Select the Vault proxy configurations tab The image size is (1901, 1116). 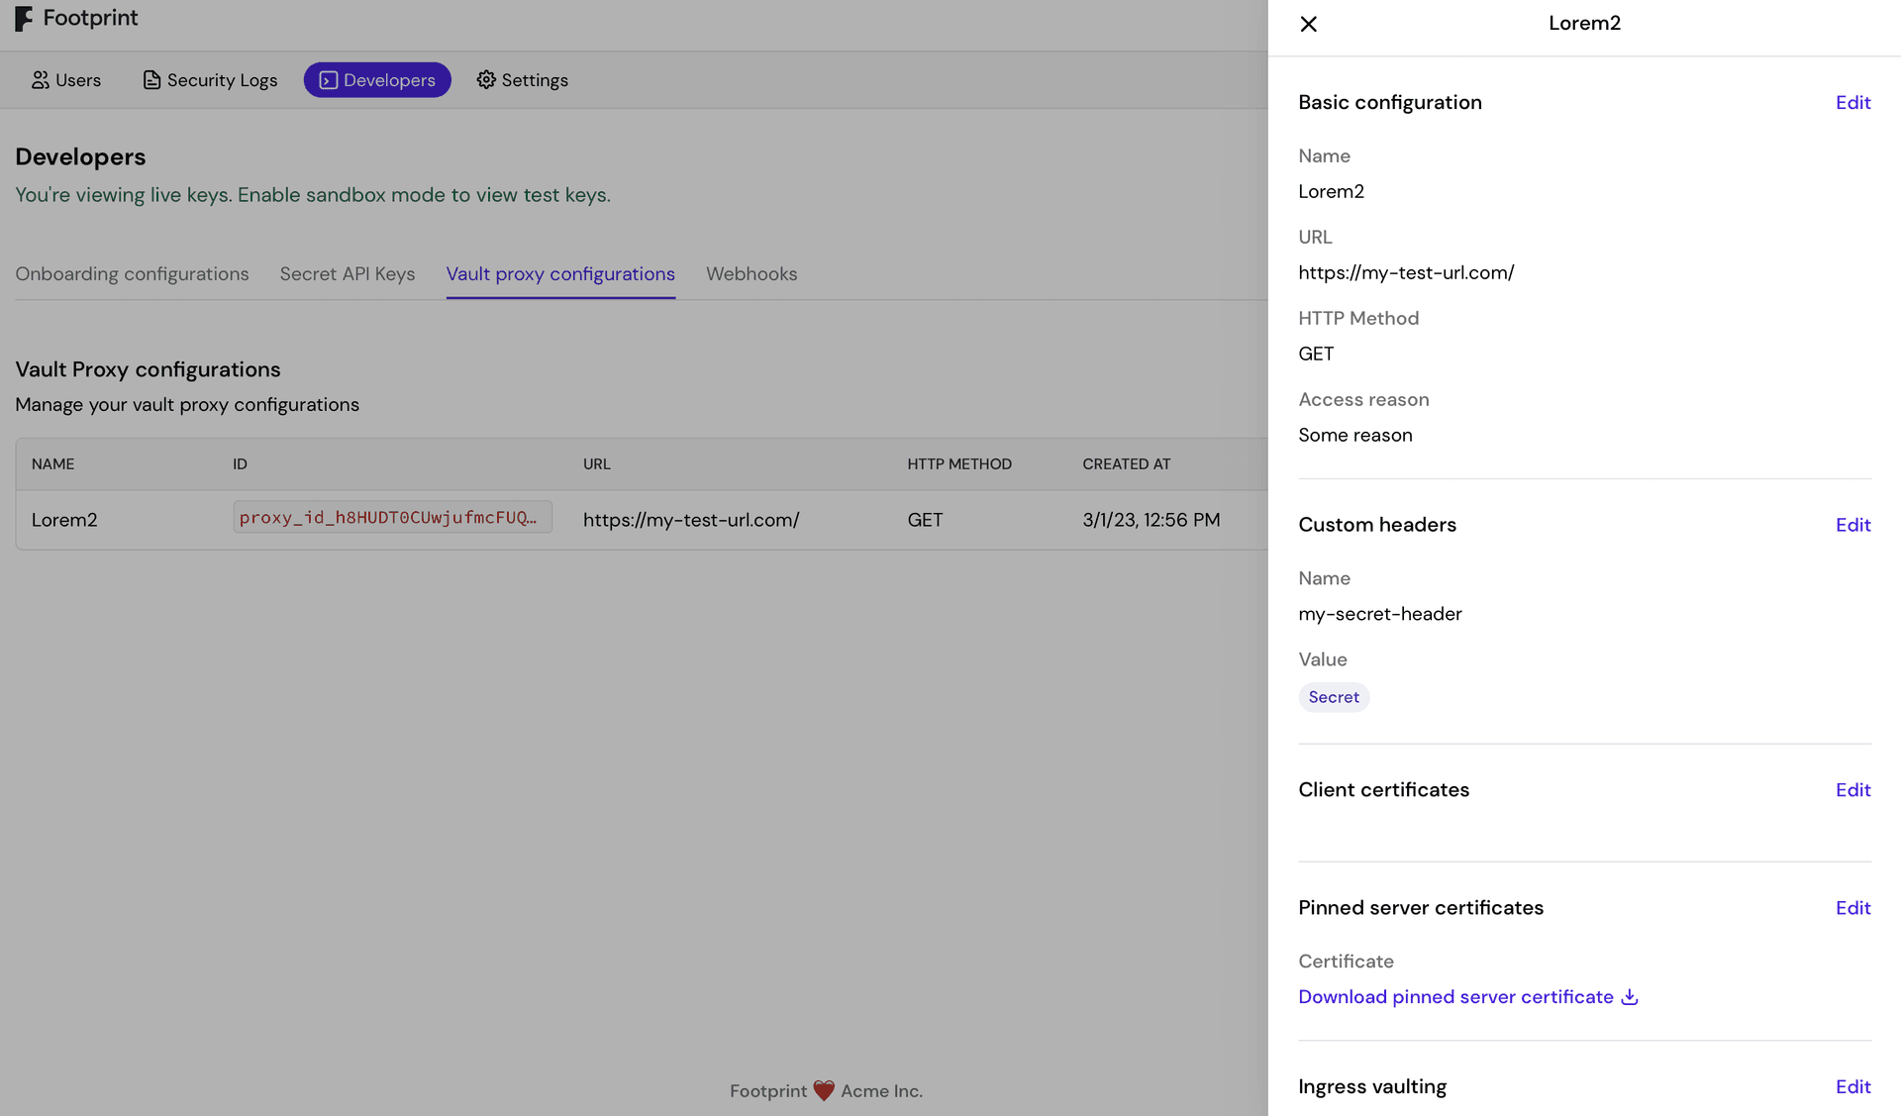(x=560, y=273)
